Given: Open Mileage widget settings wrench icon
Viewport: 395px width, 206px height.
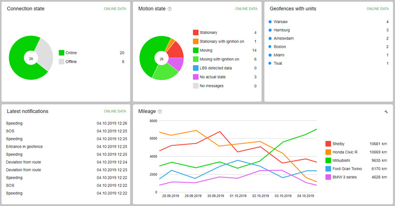Looking at the screenshot, I should coord(385,112).
